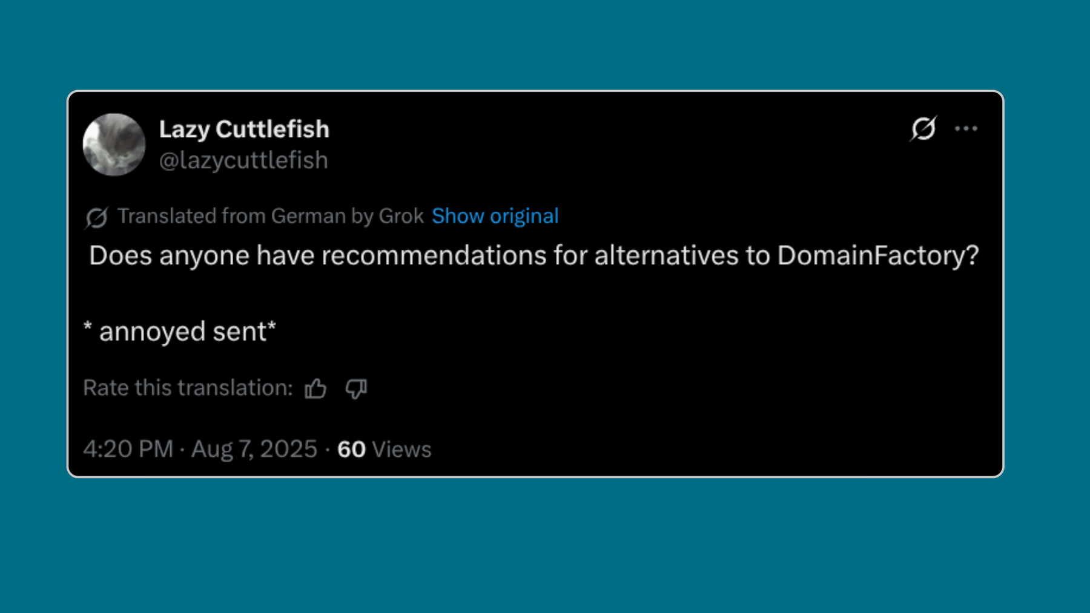The image size is (1090, 613).
Task: Rate the translation with thumbs up
Action: coord(315,388)
